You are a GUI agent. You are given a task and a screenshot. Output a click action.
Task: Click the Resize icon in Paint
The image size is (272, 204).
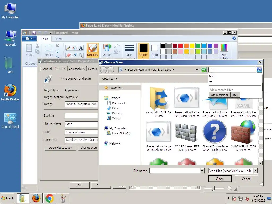point(58,52)
